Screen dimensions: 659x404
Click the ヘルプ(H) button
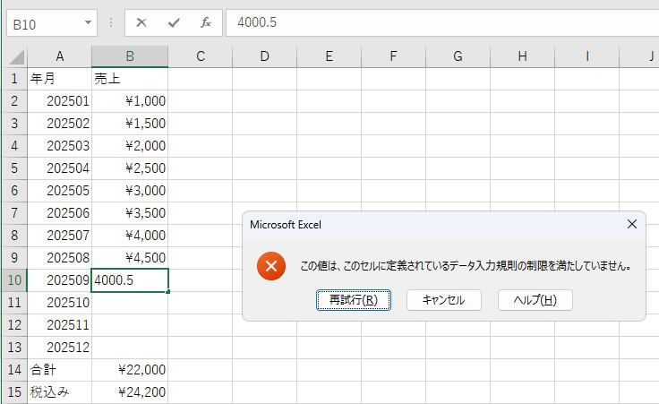click(x=535, y=300)
